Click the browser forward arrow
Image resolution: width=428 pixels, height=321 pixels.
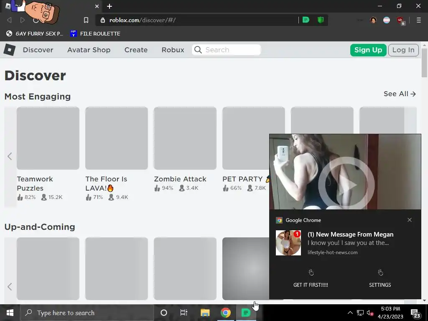click(x=23, y=20)
